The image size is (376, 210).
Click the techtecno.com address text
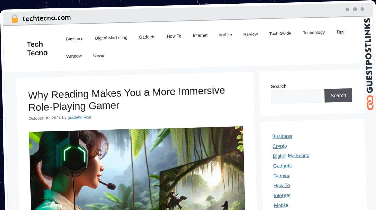pyautogui.click(x=47, y=18)
